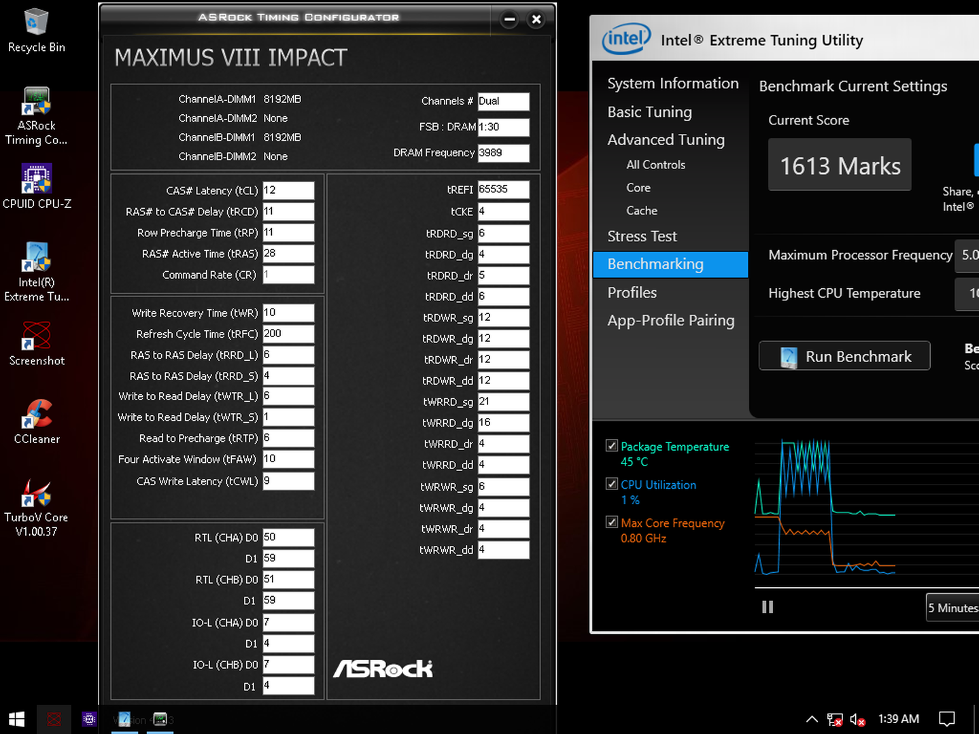Click the RTL (CHB) D0 field
This screenshot has width=979, height=734.
tap(288, 580)
